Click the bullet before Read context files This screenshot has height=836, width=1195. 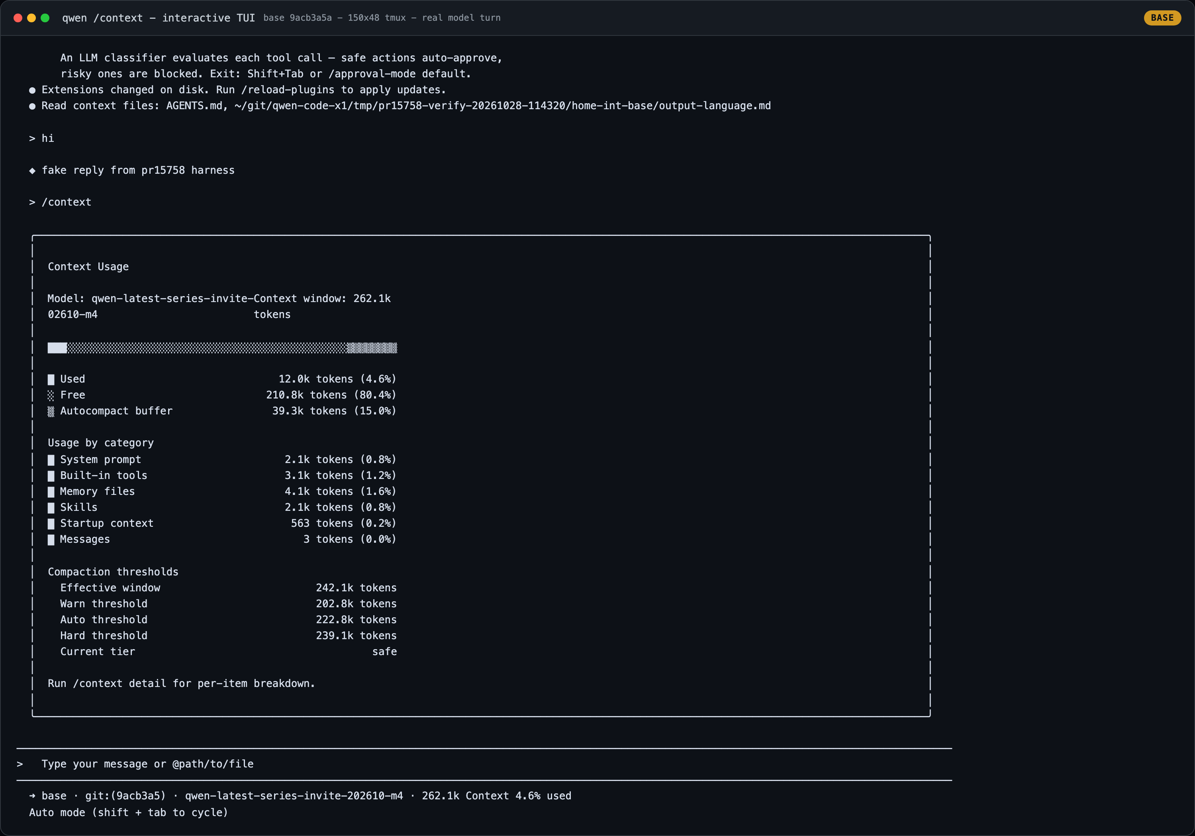32,106
